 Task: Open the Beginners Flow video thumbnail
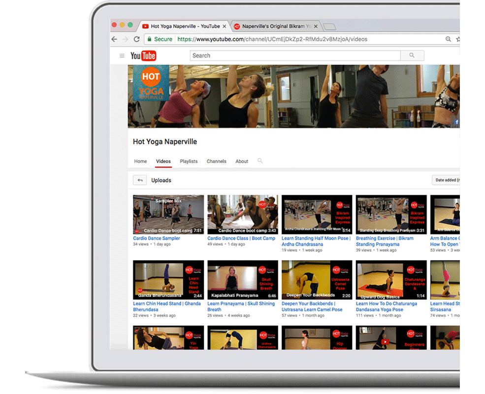coord(391,337)
